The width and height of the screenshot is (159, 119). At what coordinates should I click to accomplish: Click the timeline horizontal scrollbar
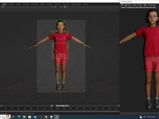click(60, 112)
